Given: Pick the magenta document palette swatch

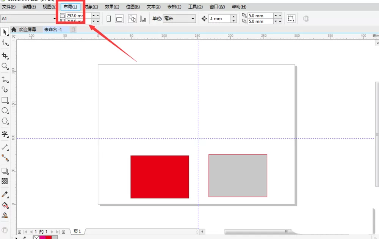Looking at the screenshot, I should click(x=42, y=237).
